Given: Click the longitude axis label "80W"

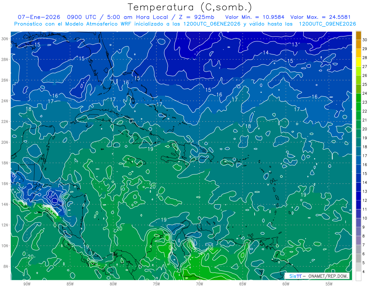Looking at the screenshot, I should tap(113, 284).
